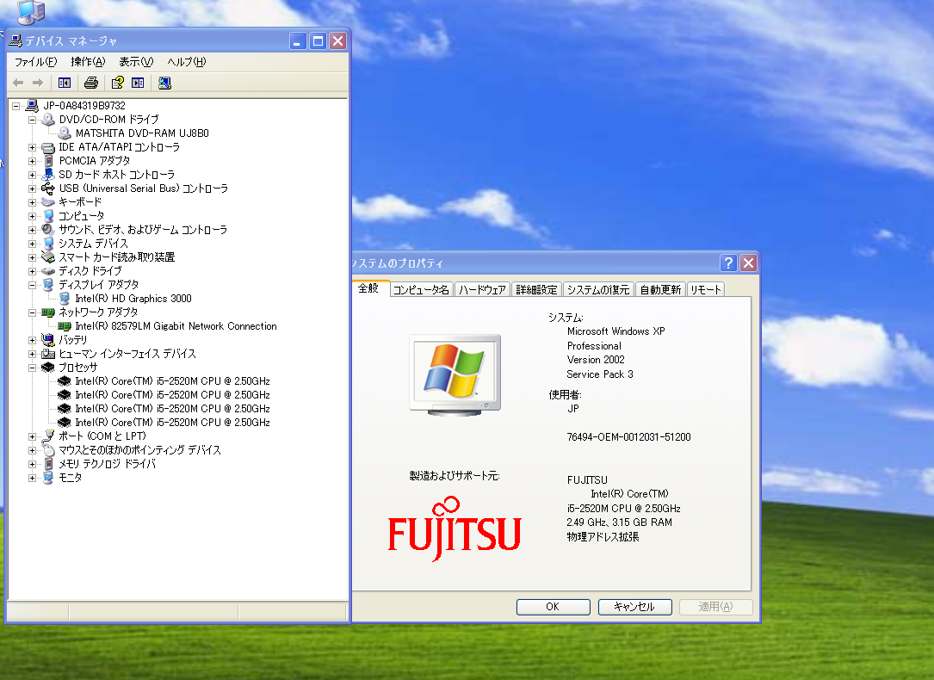Viewport: 934px width, 680px height.
Task: Switch to the システムの復元 tab
Action: [x=598, y=289]
